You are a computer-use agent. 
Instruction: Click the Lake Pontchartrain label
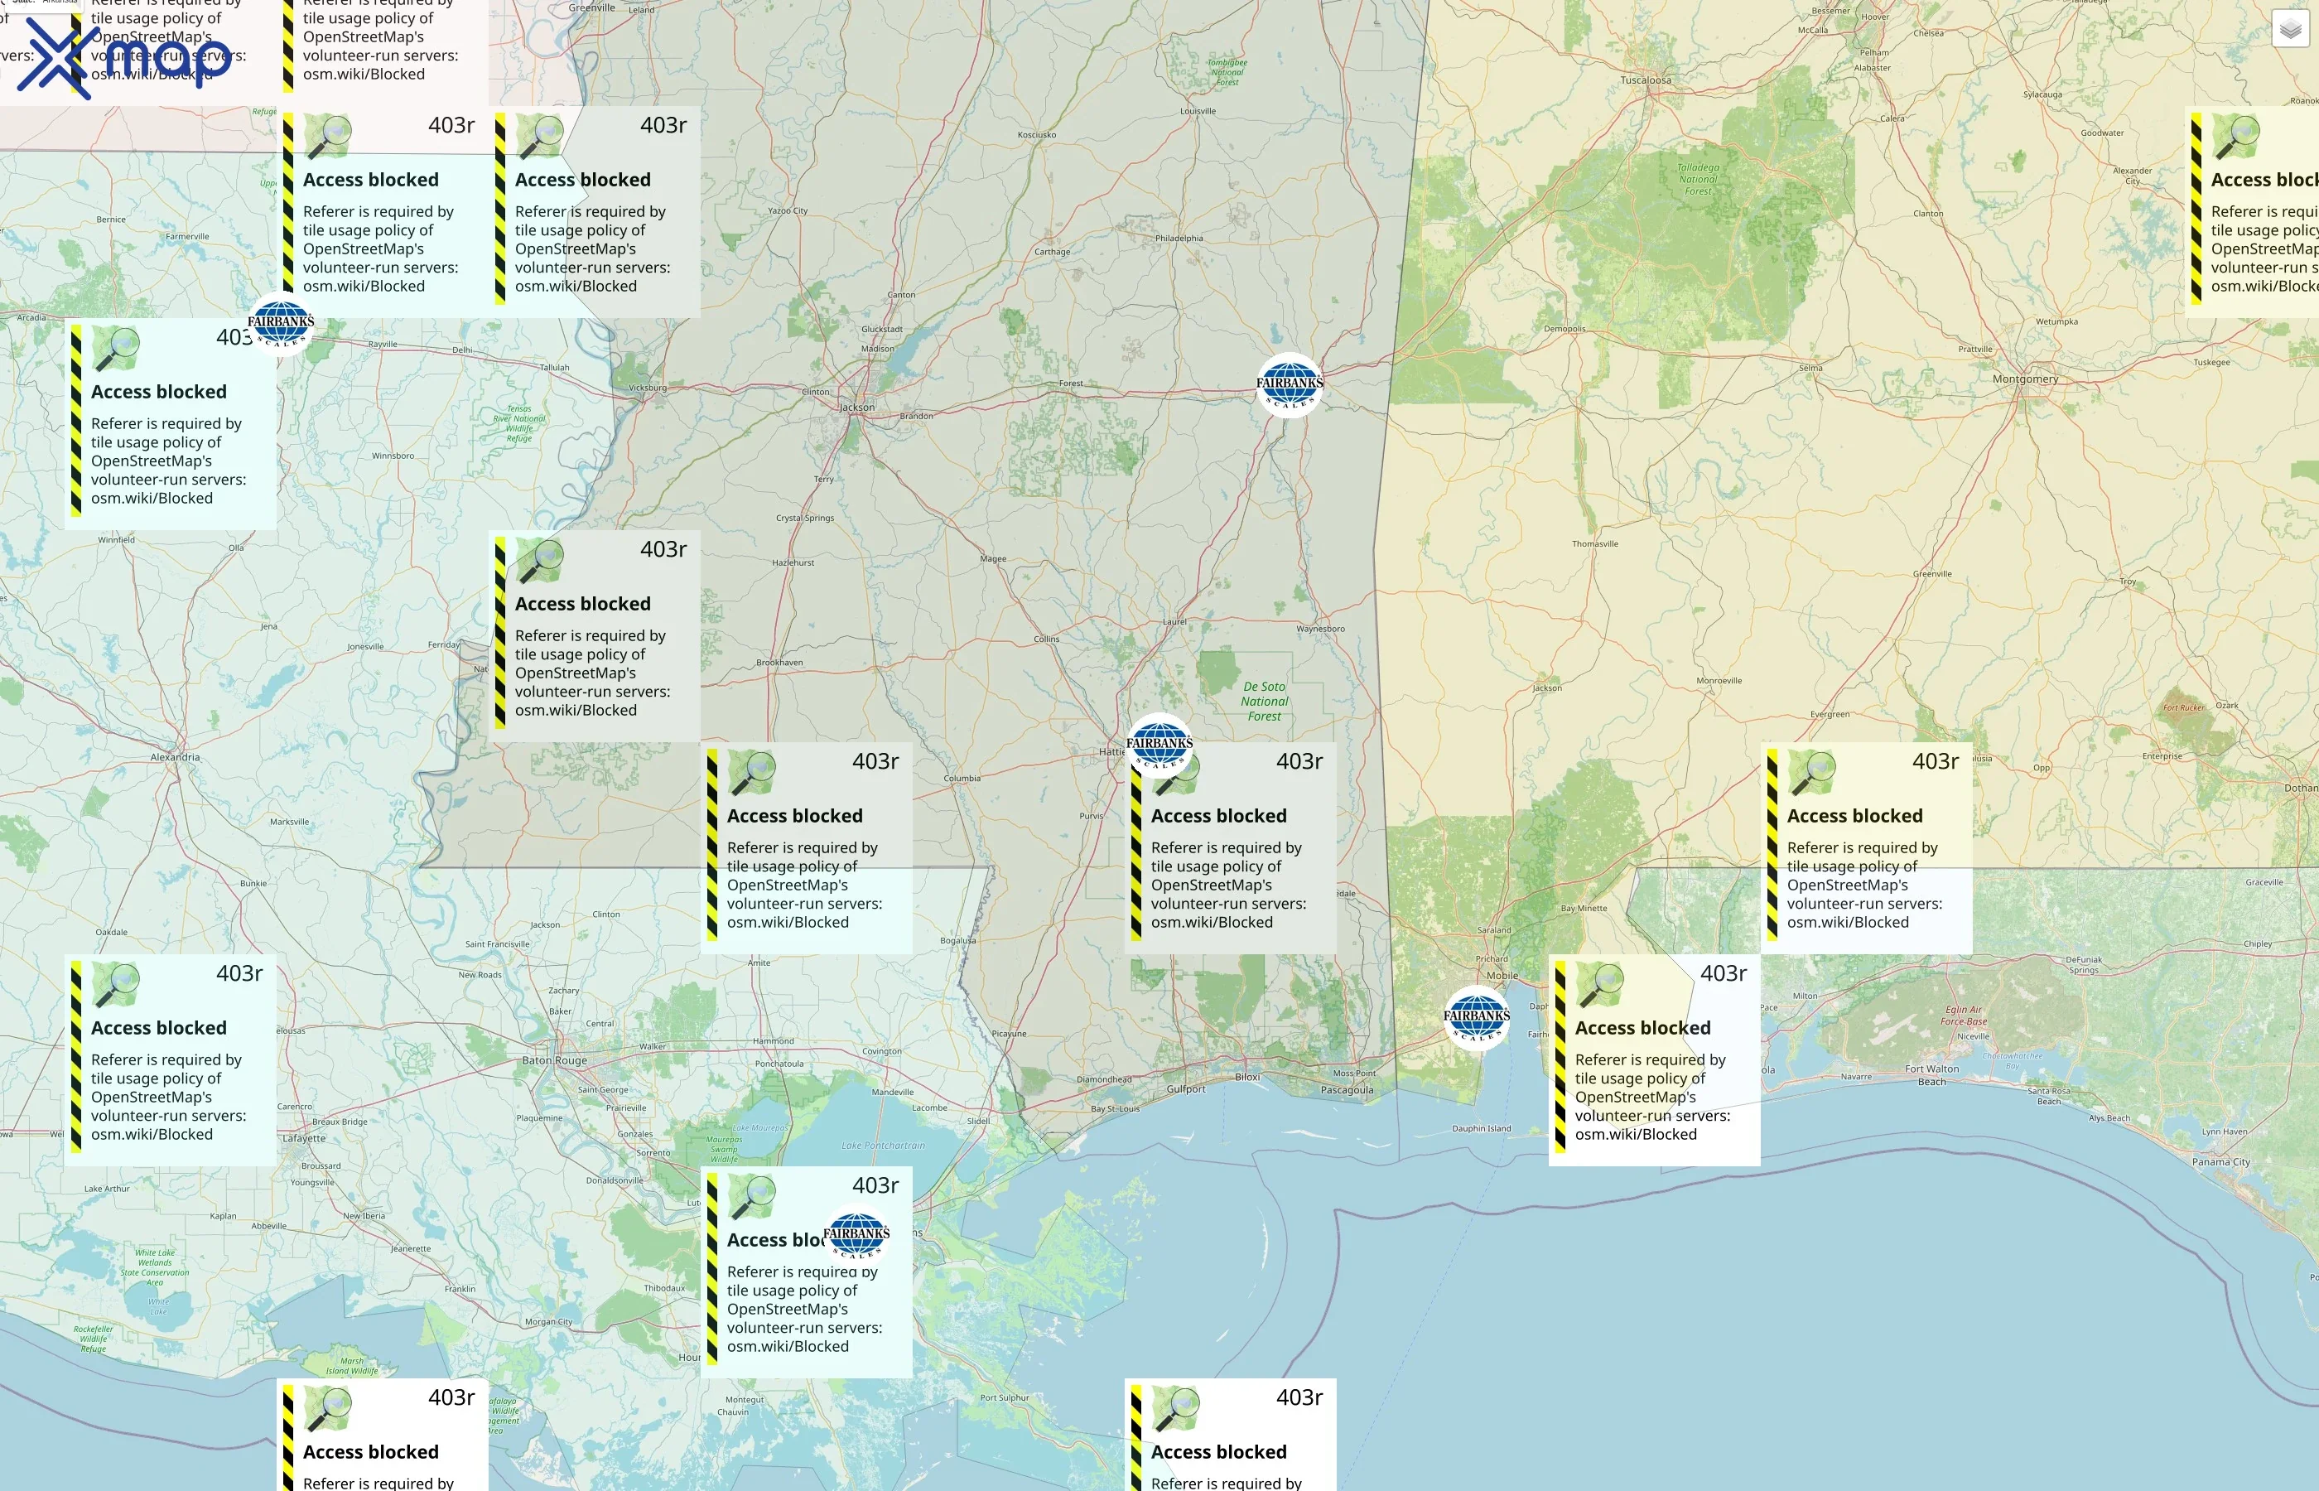(883, 1146)
